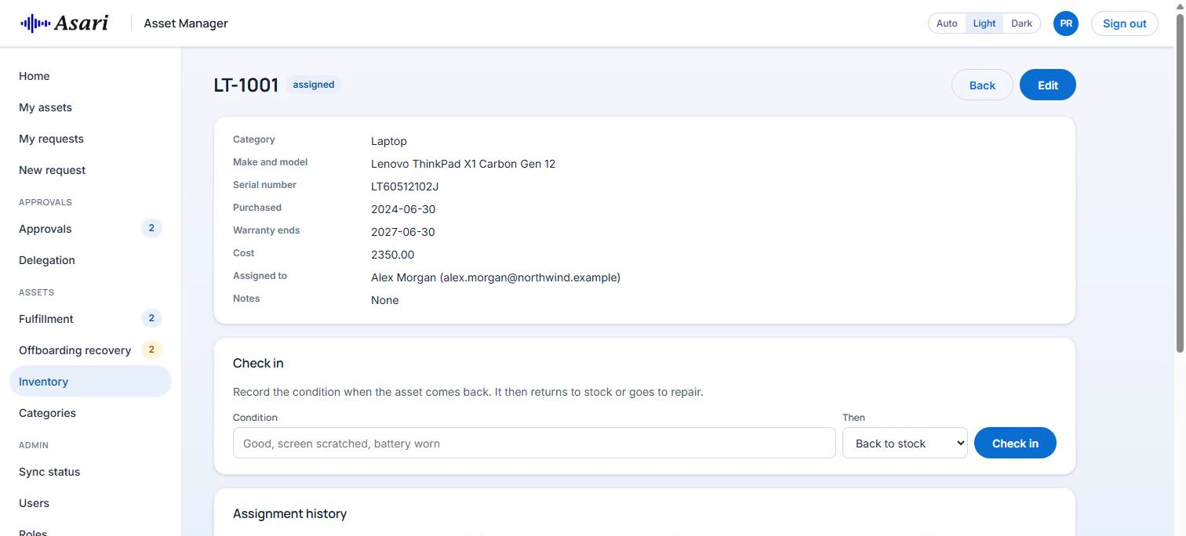Click the Approvals count badge
1186x536 pixels.
[x=151, y=228]
